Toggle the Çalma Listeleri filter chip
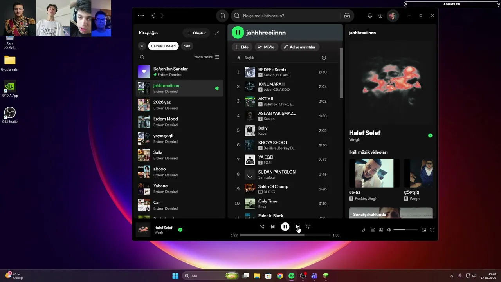Screen dimensions: 501x282 coord(164,46)
